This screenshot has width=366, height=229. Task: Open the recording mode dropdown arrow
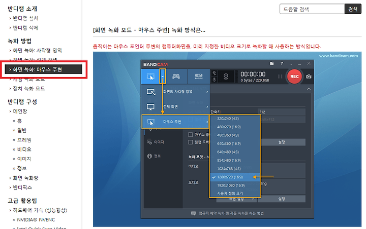tap(163, 77)
